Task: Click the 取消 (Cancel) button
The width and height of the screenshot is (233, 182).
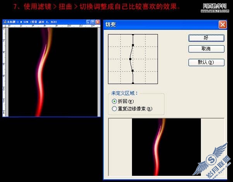Action: [x=206, y=49]
